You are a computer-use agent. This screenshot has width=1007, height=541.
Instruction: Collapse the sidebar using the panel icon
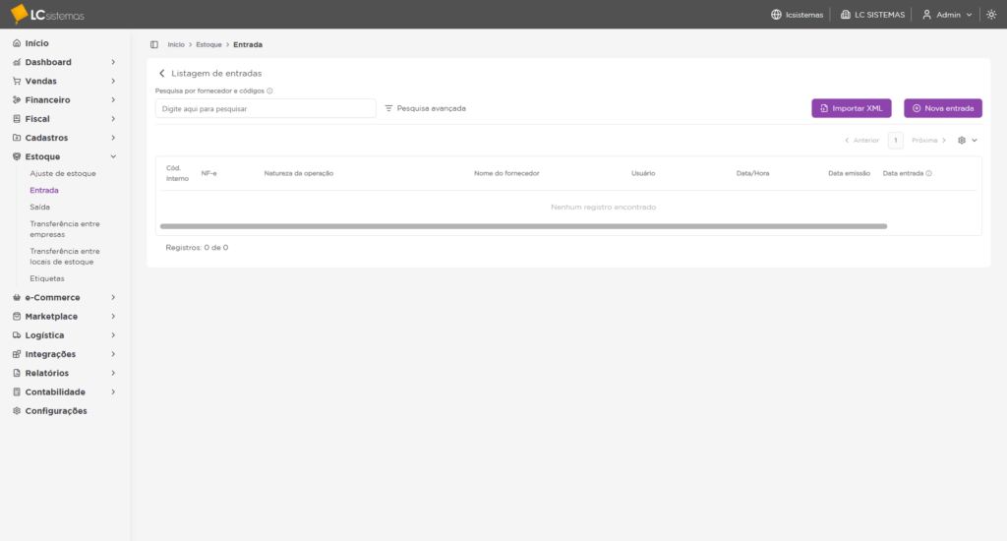coord(154,44)
